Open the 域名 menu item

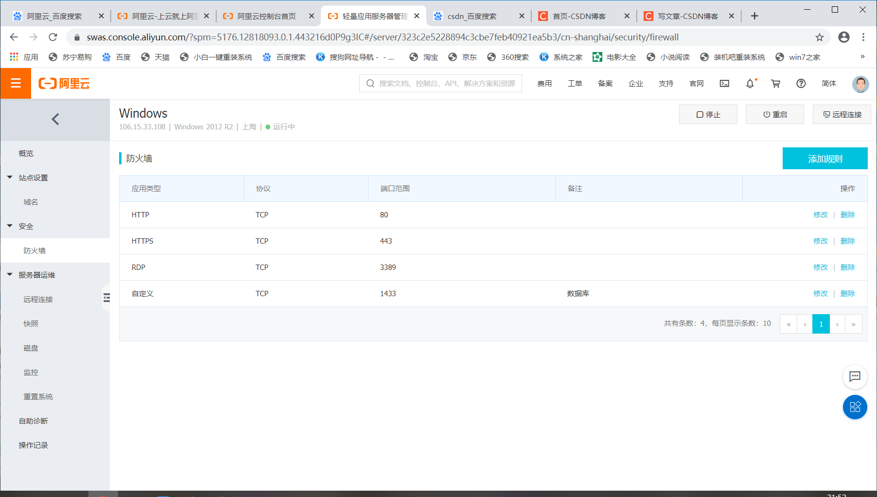(x=30, y=201)
